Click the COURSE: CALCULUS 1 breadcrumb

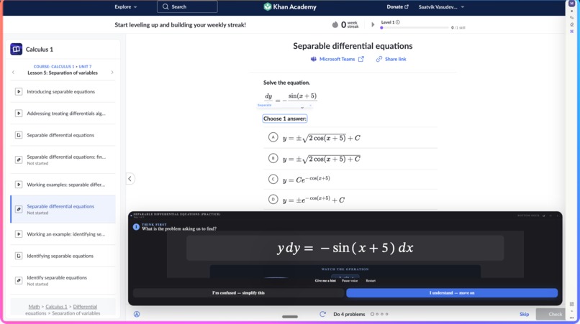tap(54, 67)
